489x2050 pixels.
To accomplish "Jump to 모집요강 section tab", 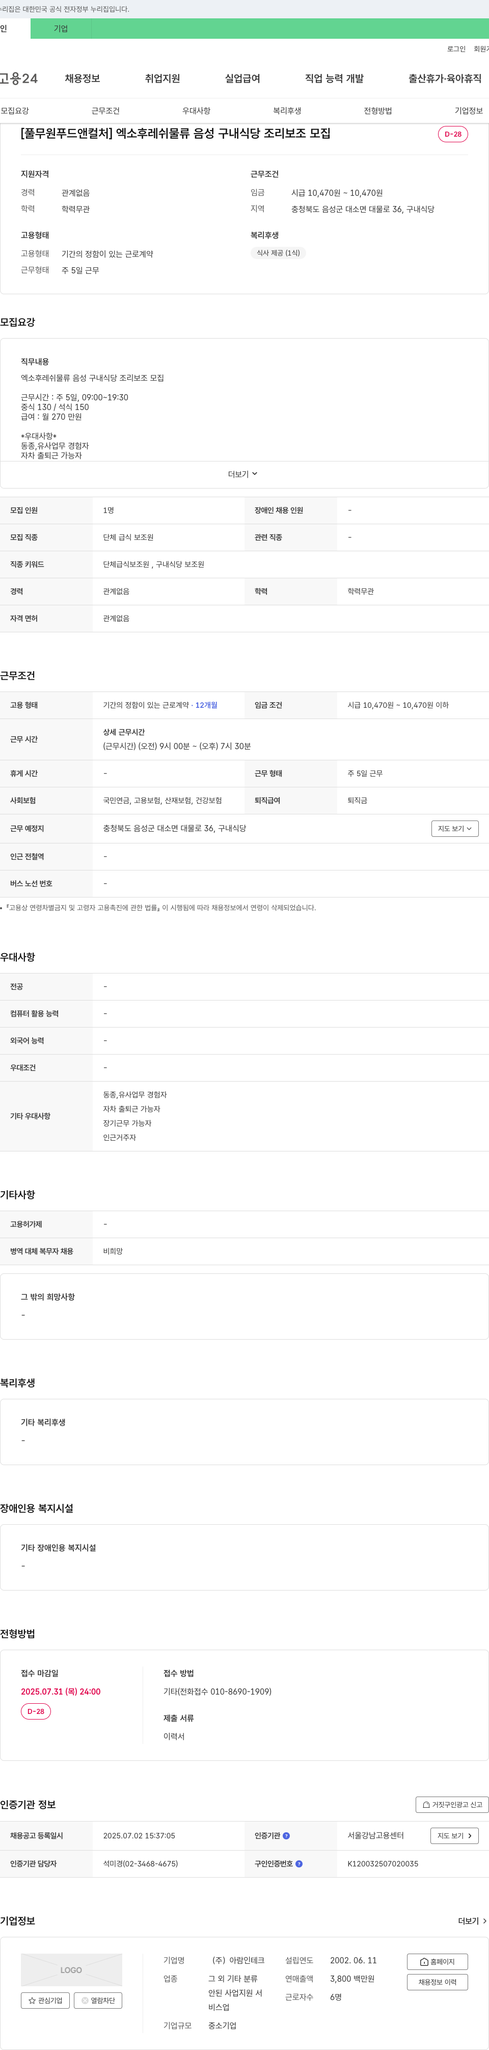I will coord(14,111).
